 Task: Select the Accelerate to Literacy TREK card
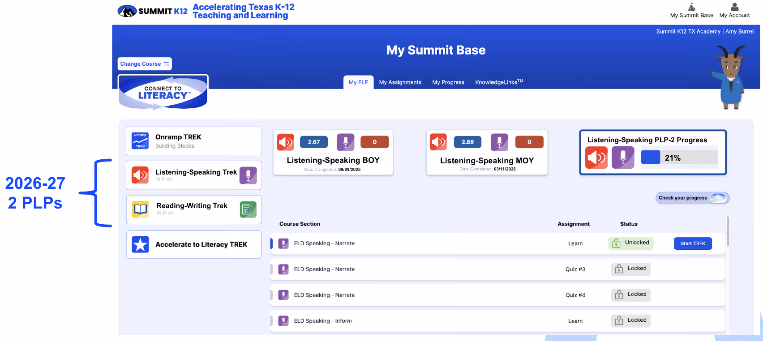pos(194,244)
